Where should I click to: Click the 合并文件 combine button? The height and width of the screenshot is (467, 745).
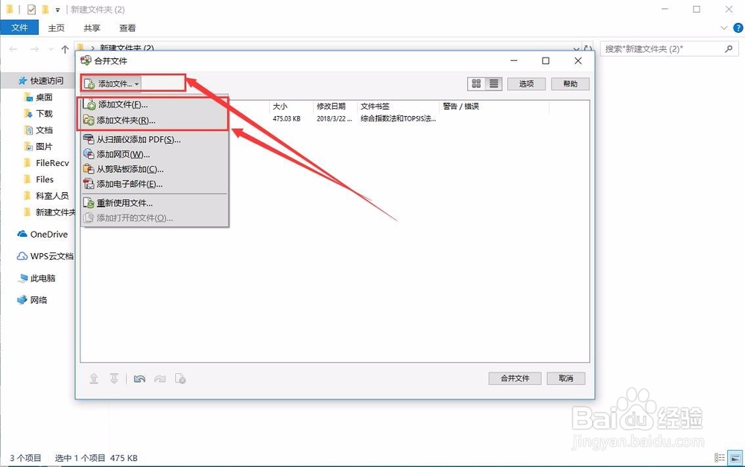515,378
